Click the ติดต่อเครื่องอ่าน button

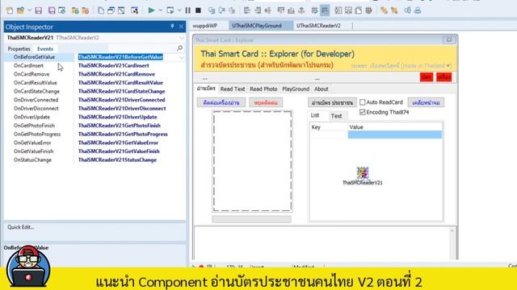coord(221,102)
